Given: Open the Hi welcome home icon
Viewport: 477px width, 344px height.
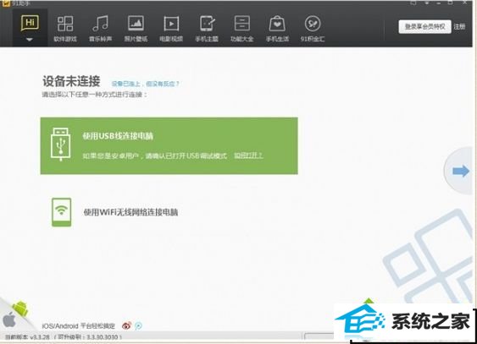Looking at the screenshot, I should coord(30,23).
